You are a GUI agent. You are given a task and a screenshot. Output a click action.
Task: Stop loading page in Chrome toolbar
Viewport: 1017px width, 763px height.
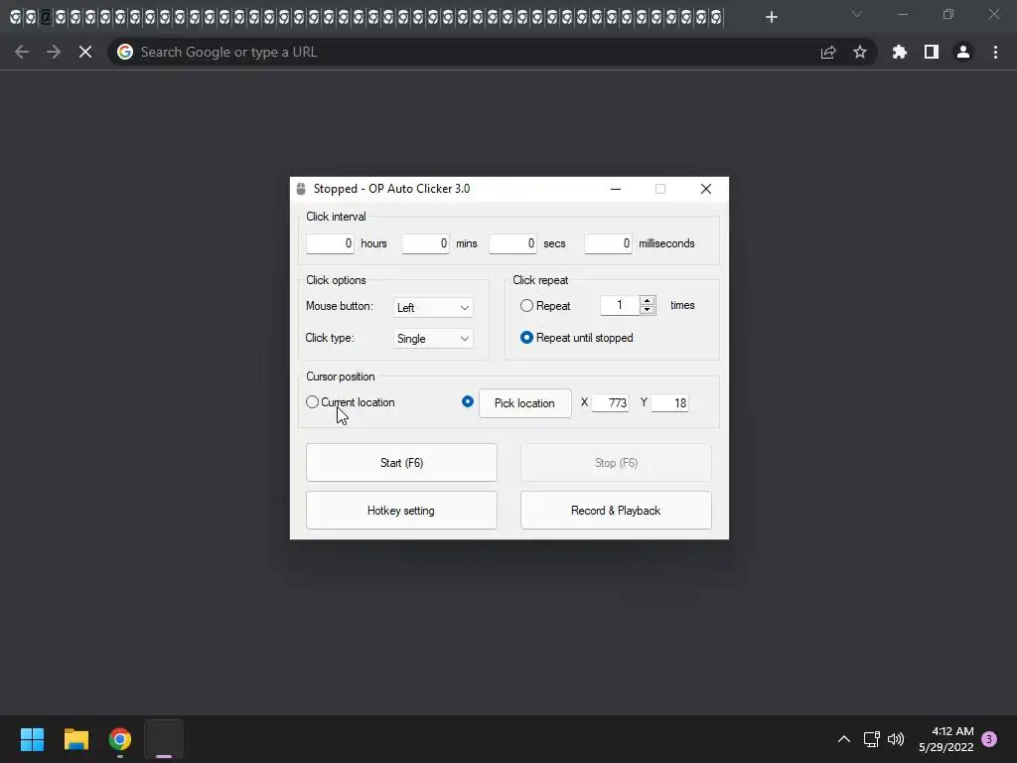coord(85,52)
